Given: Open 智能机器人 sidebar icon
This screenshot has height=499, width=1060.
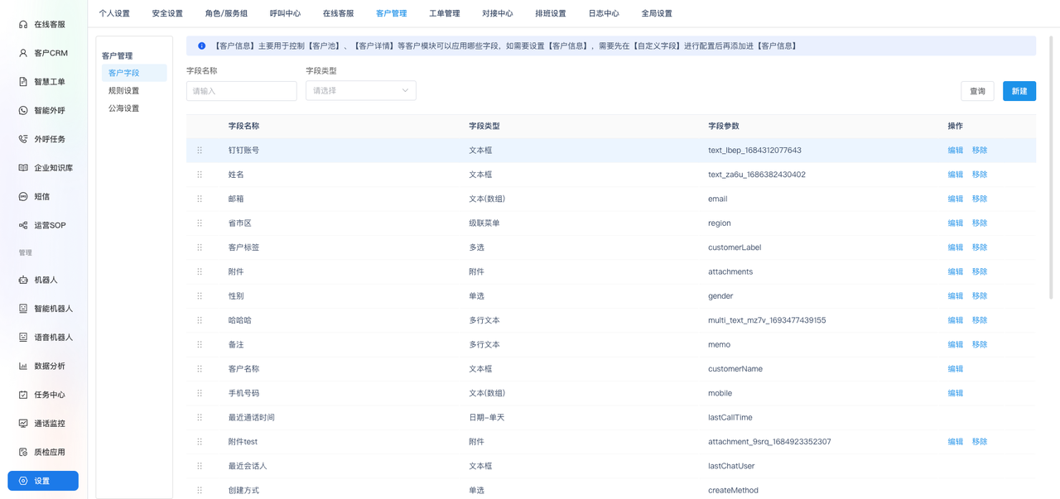Looking at the screenshot, I should tap(23, 309).
